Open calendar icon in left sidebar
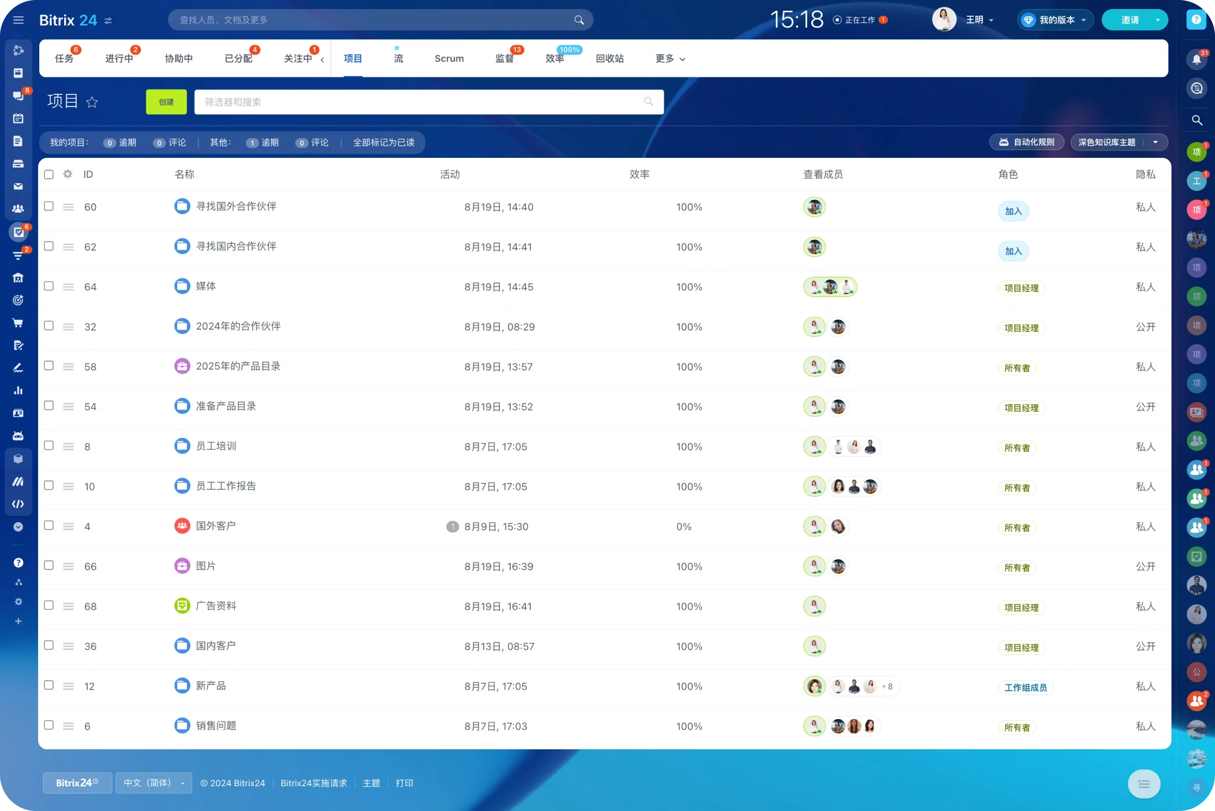The height and width of the screenshot is (811, 1215). pyautogui.click(x=18, y=118)
